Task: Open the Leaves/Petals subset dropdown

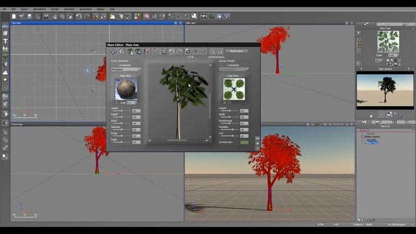Action: [x=234, y=70]
